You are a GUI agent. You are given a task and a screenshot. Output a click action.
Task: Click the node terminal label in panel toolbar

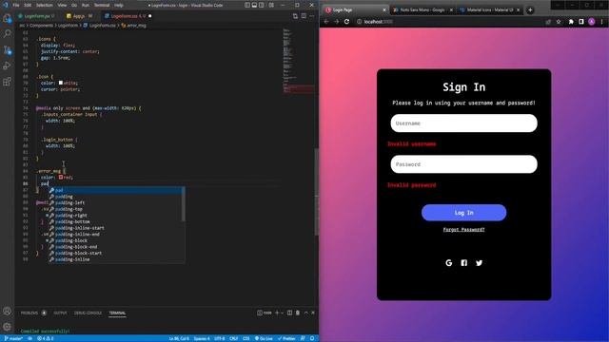point(265,313)
